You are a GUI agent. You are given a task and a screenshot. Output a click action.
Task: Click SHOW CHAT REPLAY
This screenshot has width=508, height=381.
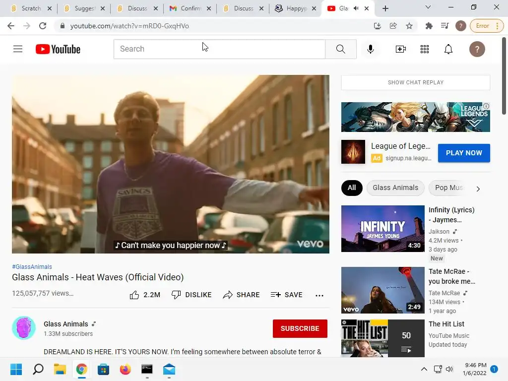415,83
